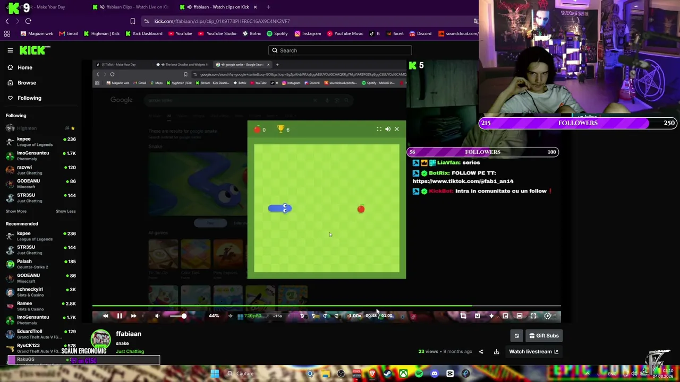Open the browser apps grid icon

click(7, 33)
